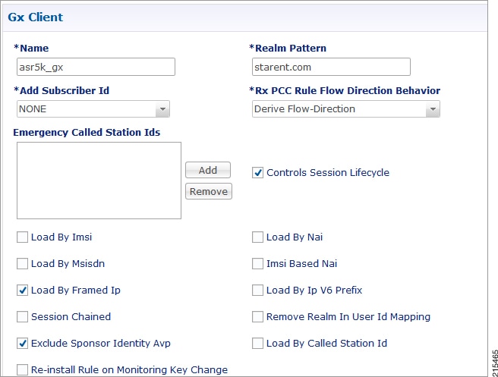
Task: Check Load By Called Station Id
Action: point(257,344)
